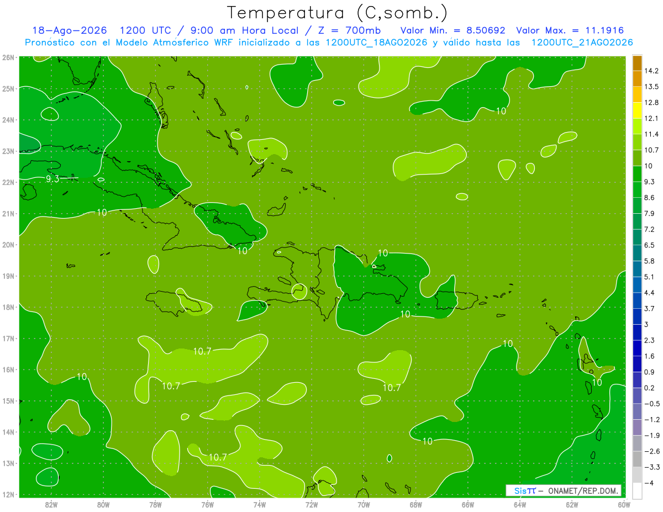
Task: Click the '10.7' contour label near 13N
Action: pos(218,457)
